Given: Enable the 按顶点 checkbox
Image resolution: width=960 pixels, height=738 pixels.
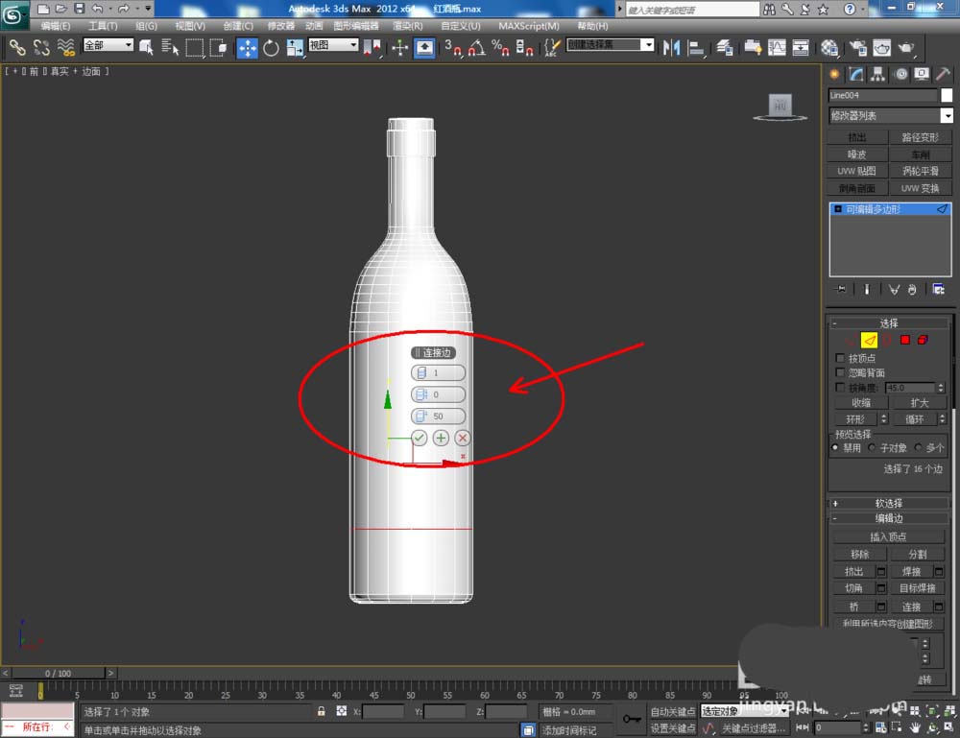Looking at the screenshot, I should point(840,357).
